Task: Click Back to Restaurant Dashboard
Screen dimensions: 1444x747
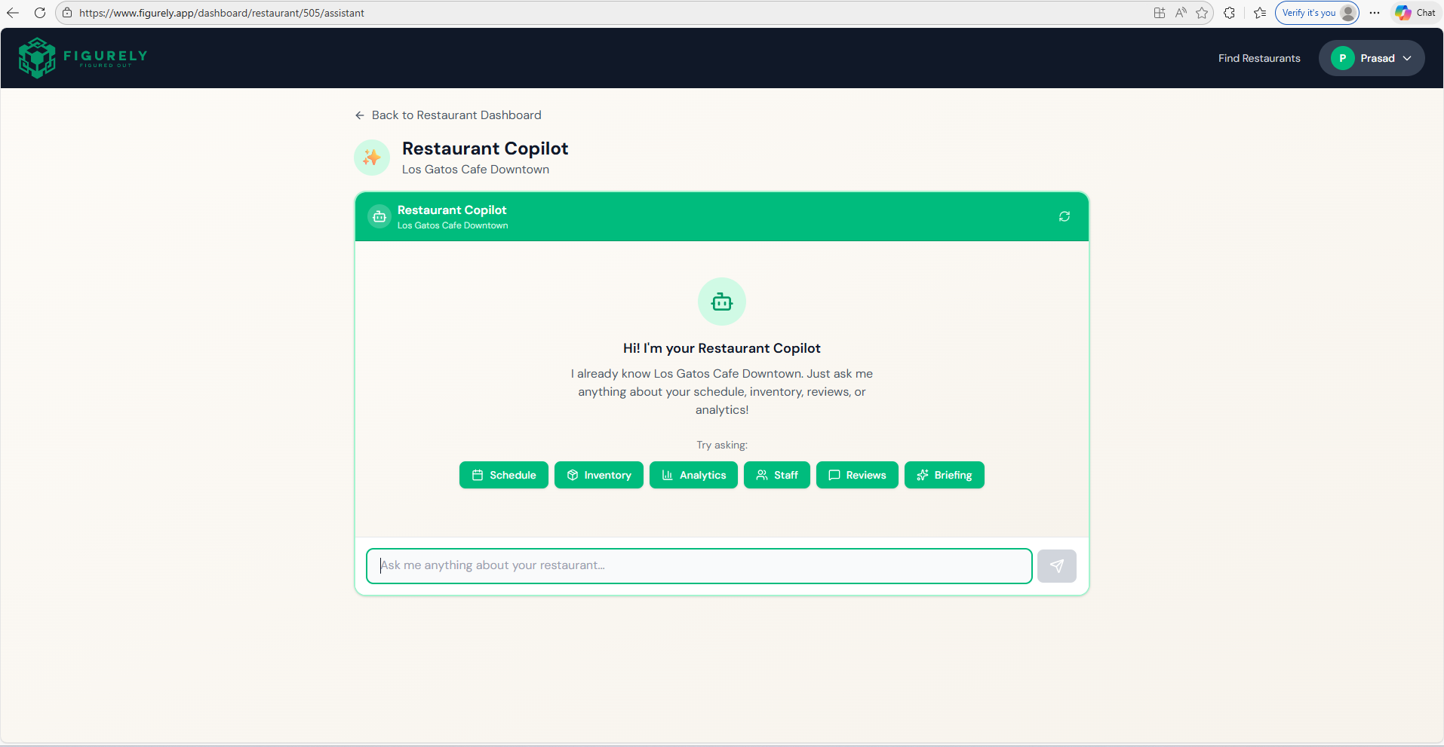Action: pos(448,115)
